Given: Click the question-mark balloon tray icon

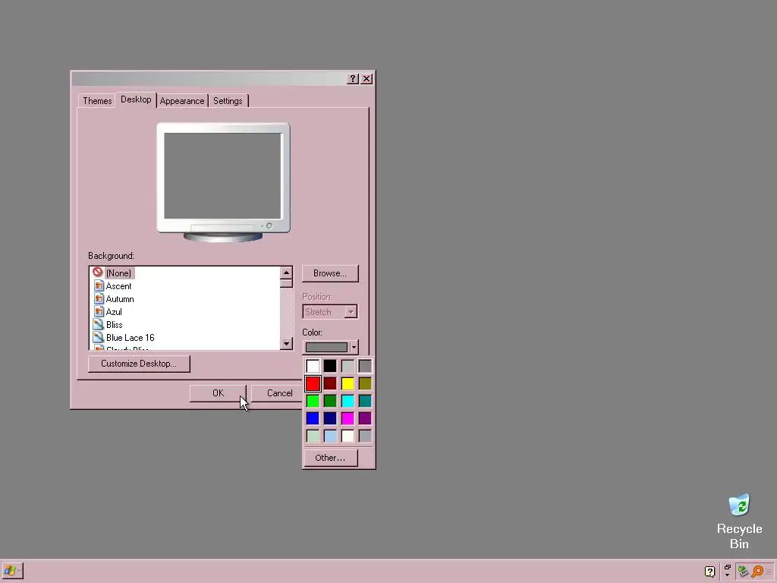Looking at the screenshot, I should tap(710, 572).
